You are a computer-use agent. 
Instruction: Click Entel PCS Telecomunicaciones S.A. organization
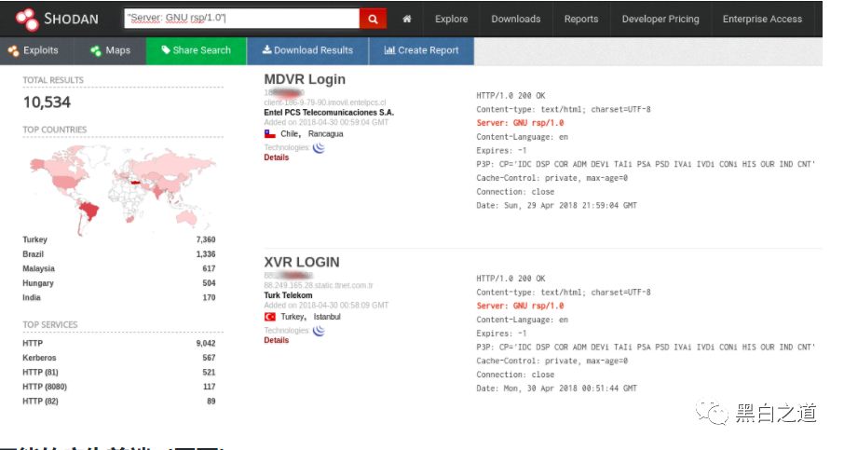pyautogui.click(x=329, y=113)
